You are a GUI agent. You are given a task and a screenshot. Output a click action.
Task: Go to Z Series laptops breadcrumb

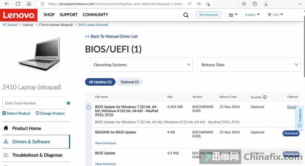point(56,25)
